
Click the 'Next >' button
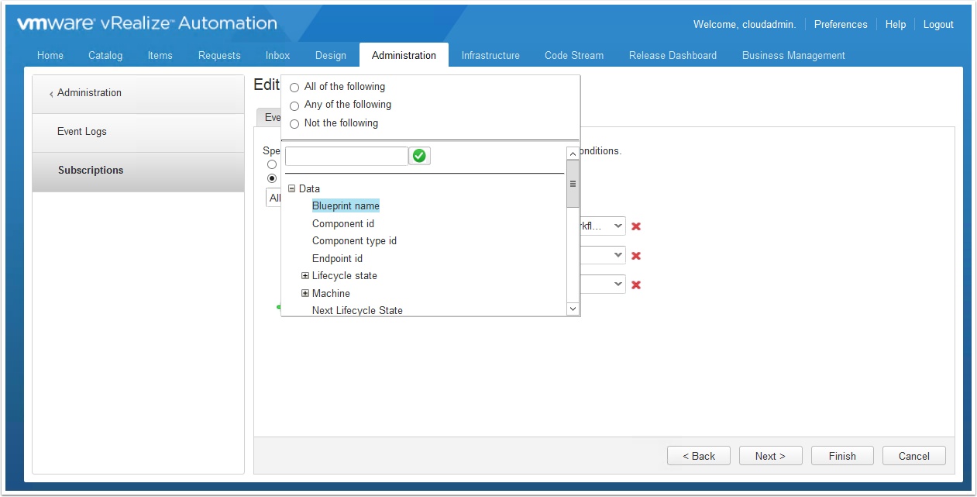770,456
